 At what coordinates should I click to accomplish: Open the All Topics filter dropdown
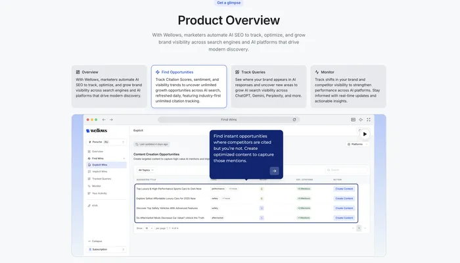(x=145, y=170)
